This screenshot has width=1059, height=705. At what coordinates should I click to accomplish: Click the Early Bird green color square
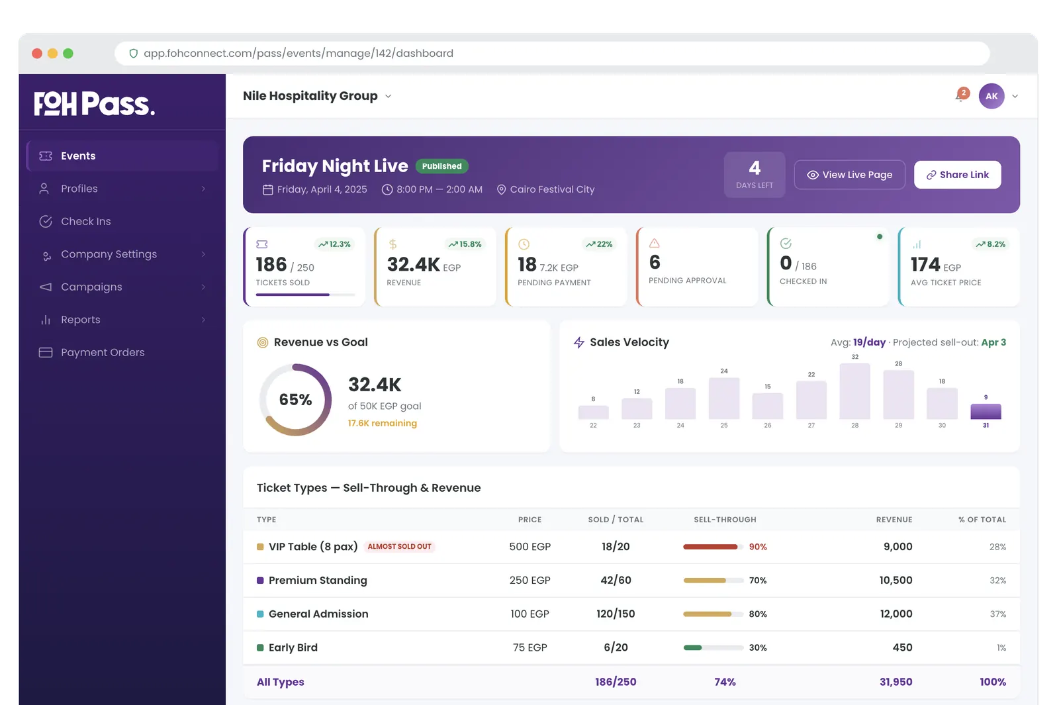[x=260, y=648]
